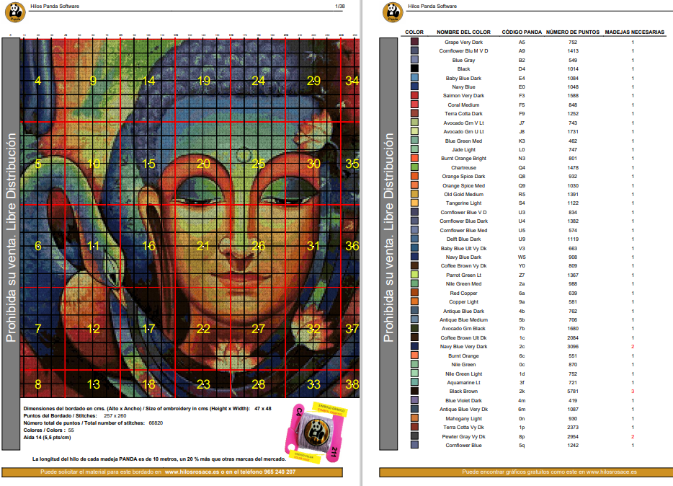Pick the Chartreuse color swatch
The image size is (673, 486).
click(414, 167)
